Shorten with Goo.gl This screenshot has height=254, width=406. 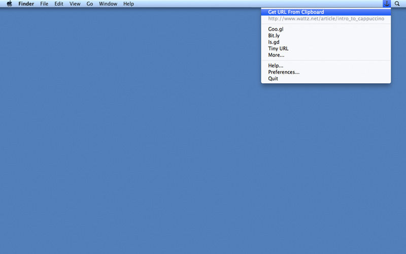tap(326, 29)
